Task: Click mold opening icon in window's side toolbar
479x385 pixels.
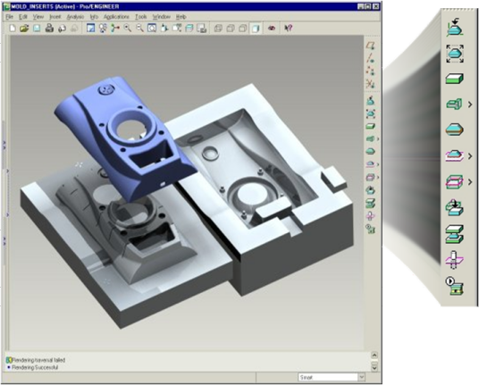Action: click(x=370, y=203)
